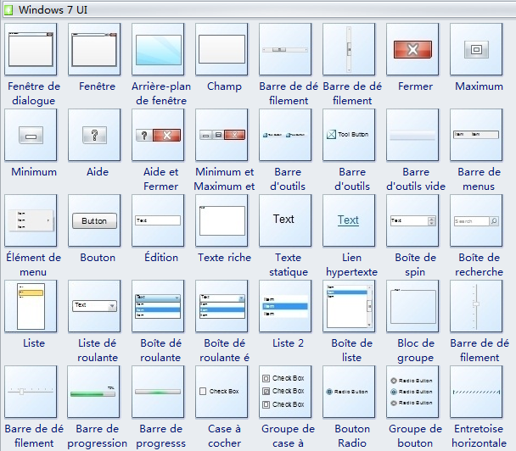Image resolution: width=516 pixels, height=451 pixels.
Task: Select the Maximum button shape
Action: point(476,49)
